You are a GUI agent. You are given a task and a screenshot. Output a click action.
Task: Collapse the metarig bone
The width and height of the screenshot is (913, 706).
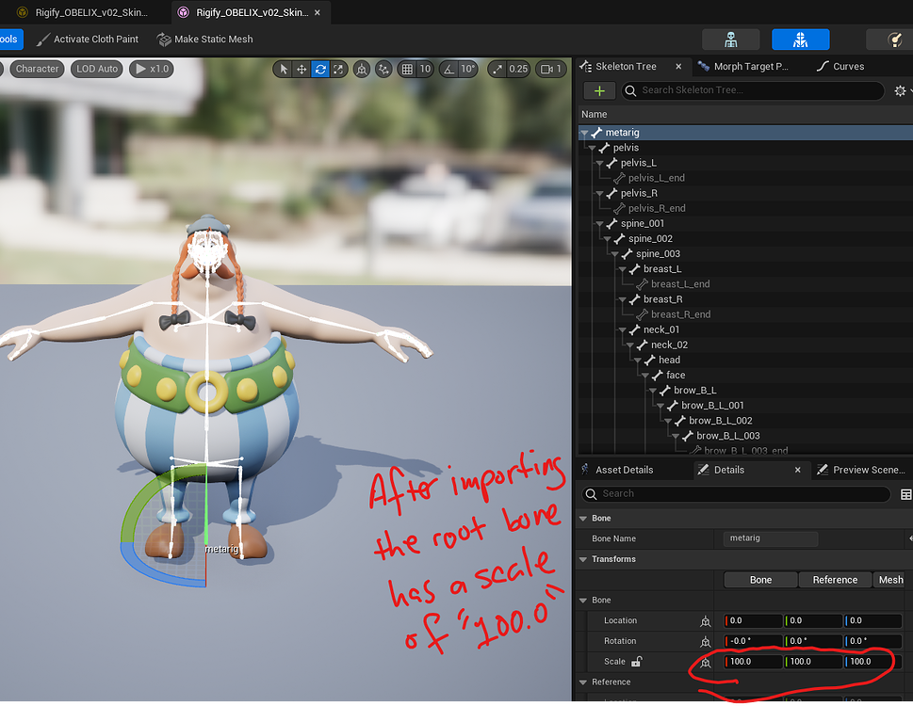coord(584,133)
